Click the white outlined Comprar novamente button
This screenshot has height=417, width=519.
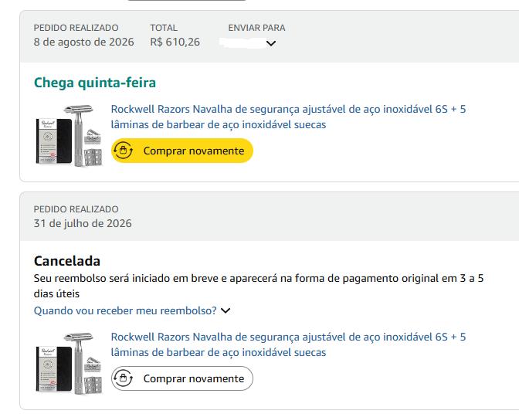182,378
